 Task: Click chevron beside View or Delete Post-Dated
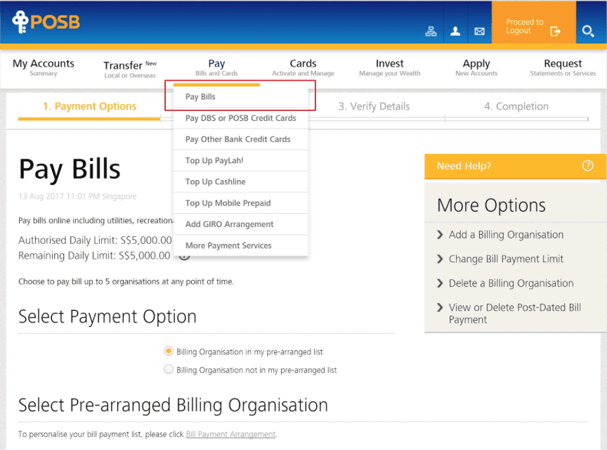[440, 308]
